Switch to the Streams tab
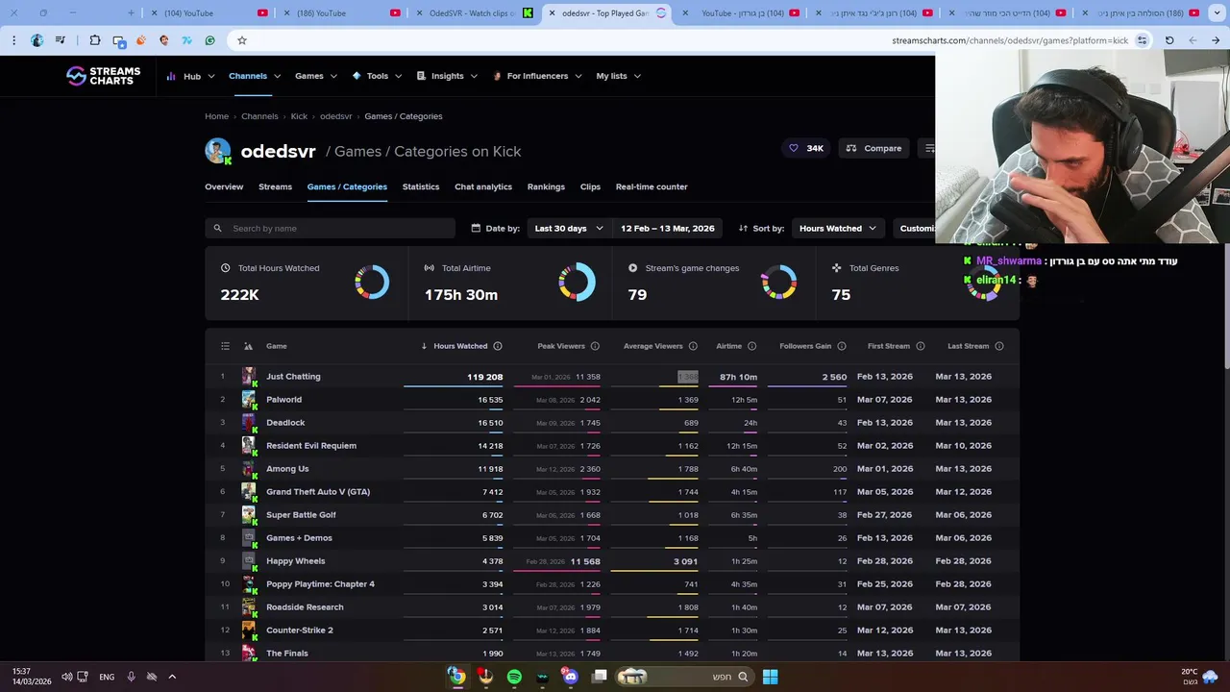This screenshot has width=1230, height=692. pos(275,186)
